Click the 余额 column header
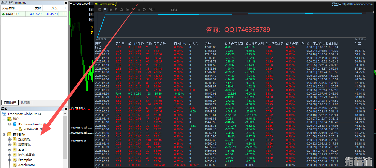The height and width of the screenshot is (168, 376). pos(208,44)
